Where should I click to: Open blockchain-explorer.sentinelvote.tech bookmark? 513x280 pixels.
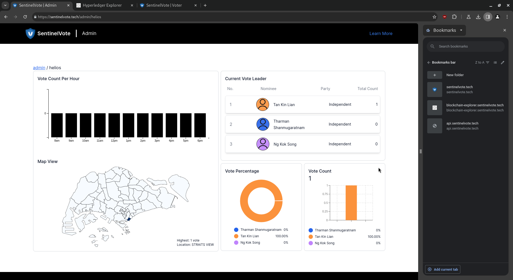pyautogui.click(x=466, y=108)
